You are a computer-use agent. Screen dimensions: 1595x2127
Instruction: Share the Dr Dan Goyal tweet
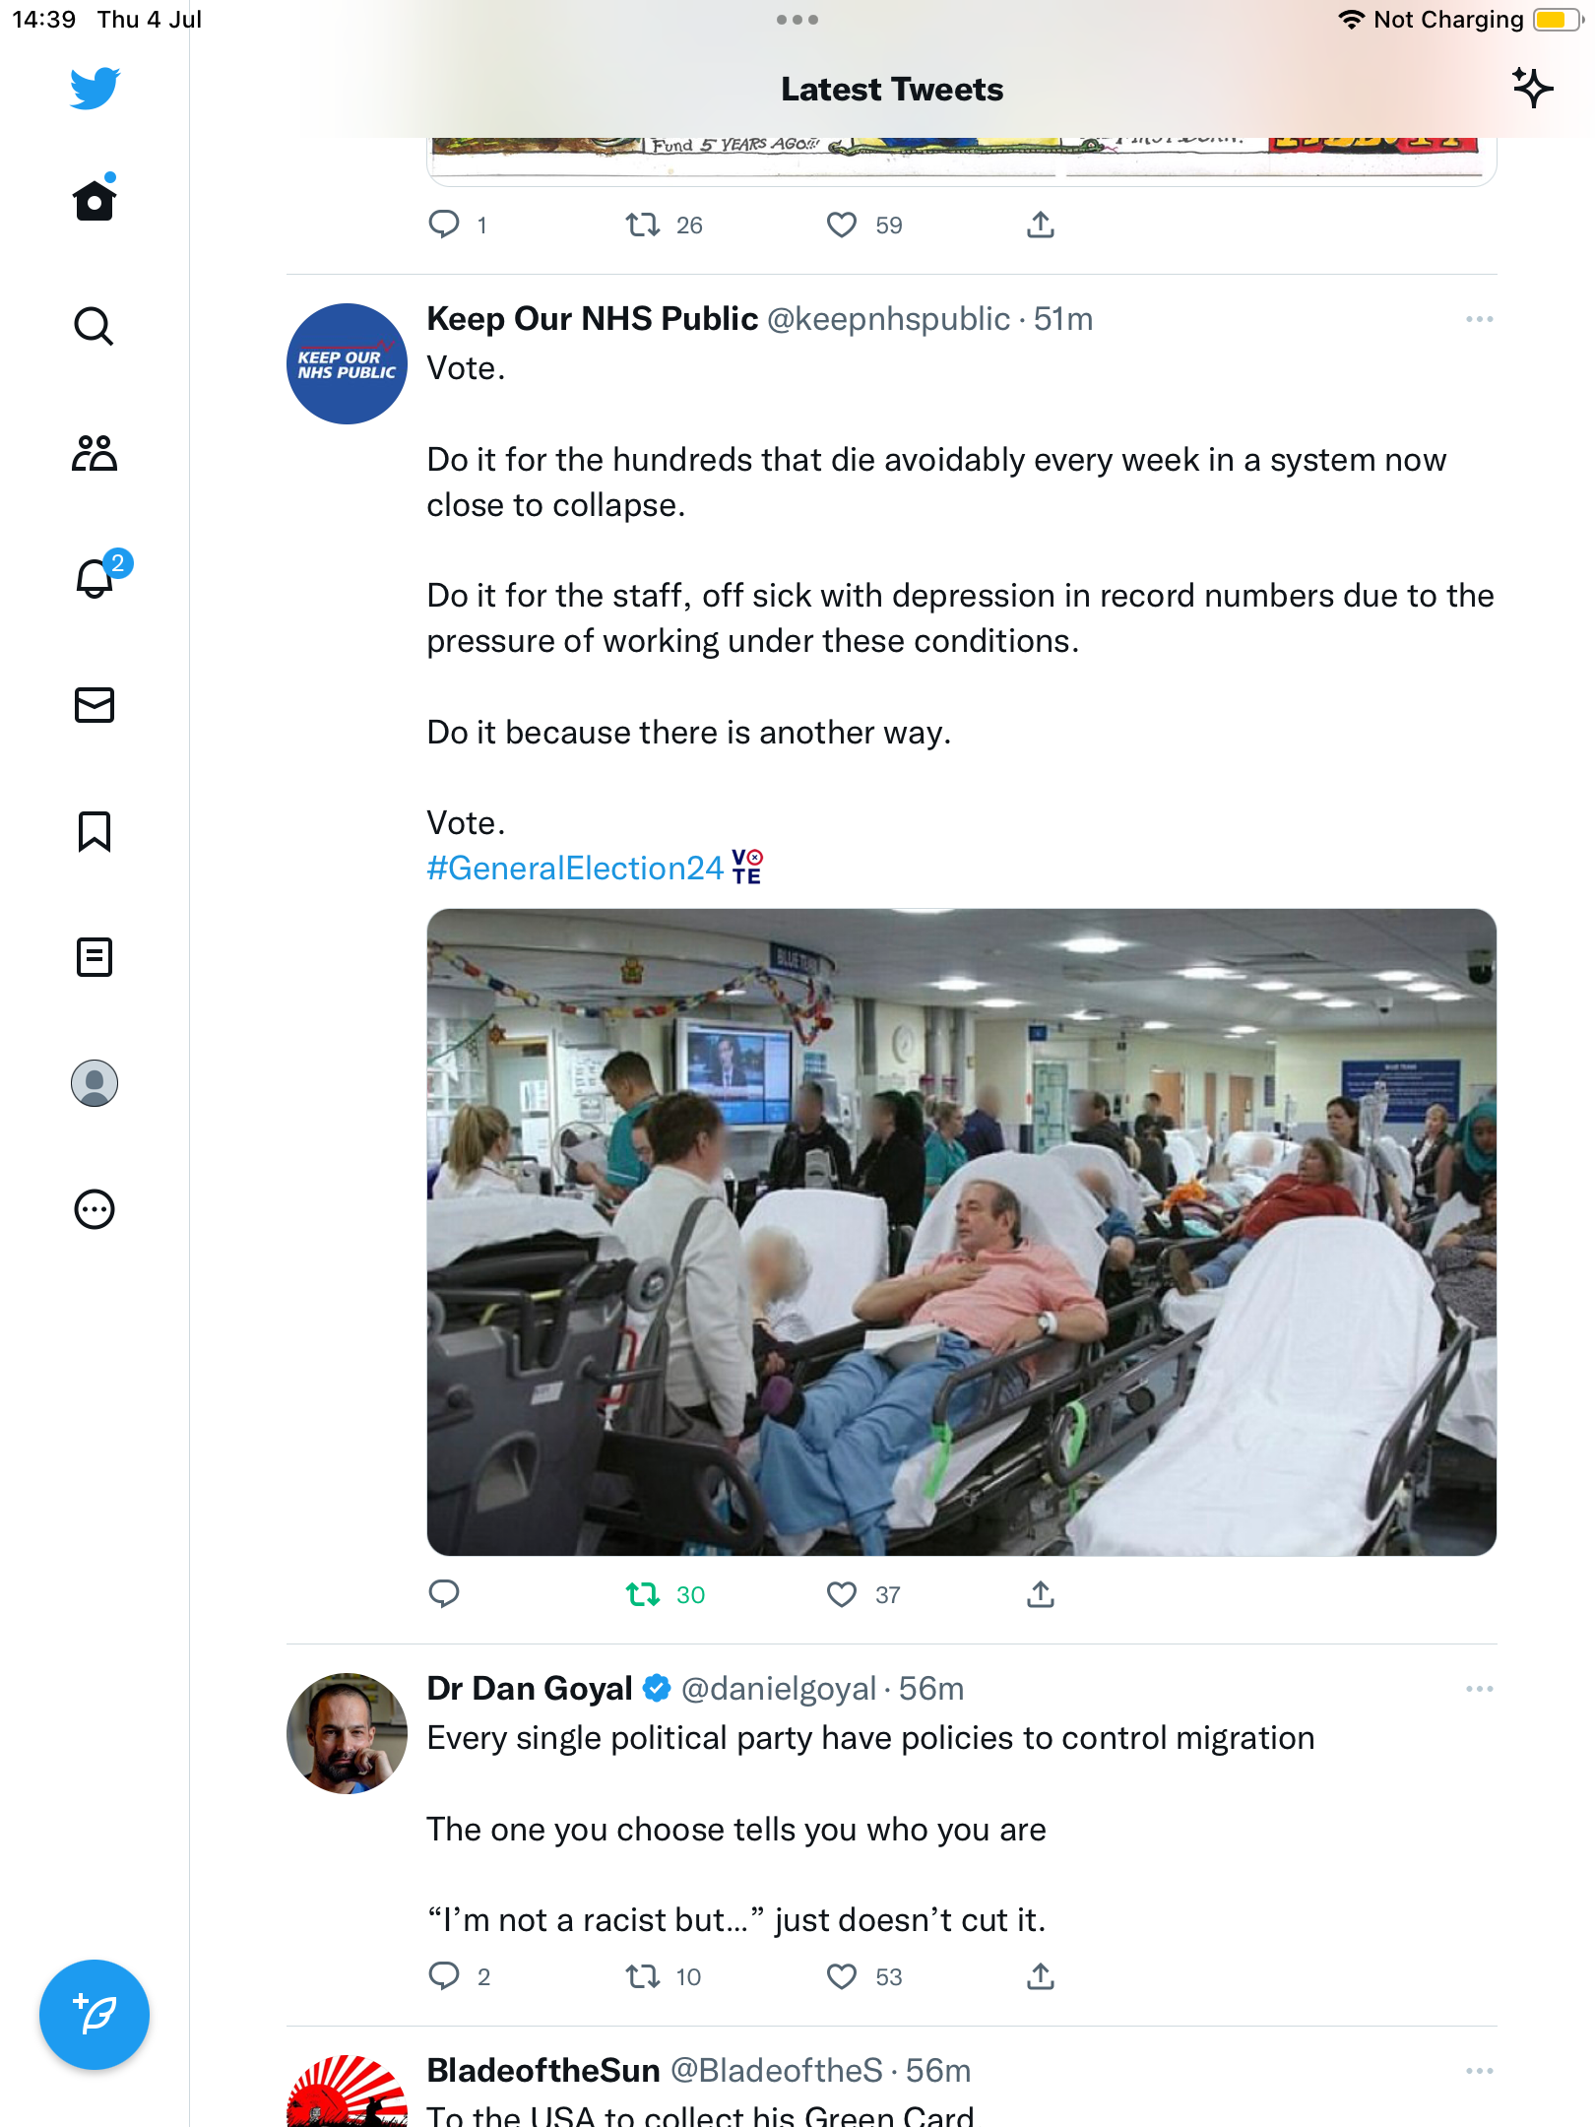[x=1041, y=1976]
